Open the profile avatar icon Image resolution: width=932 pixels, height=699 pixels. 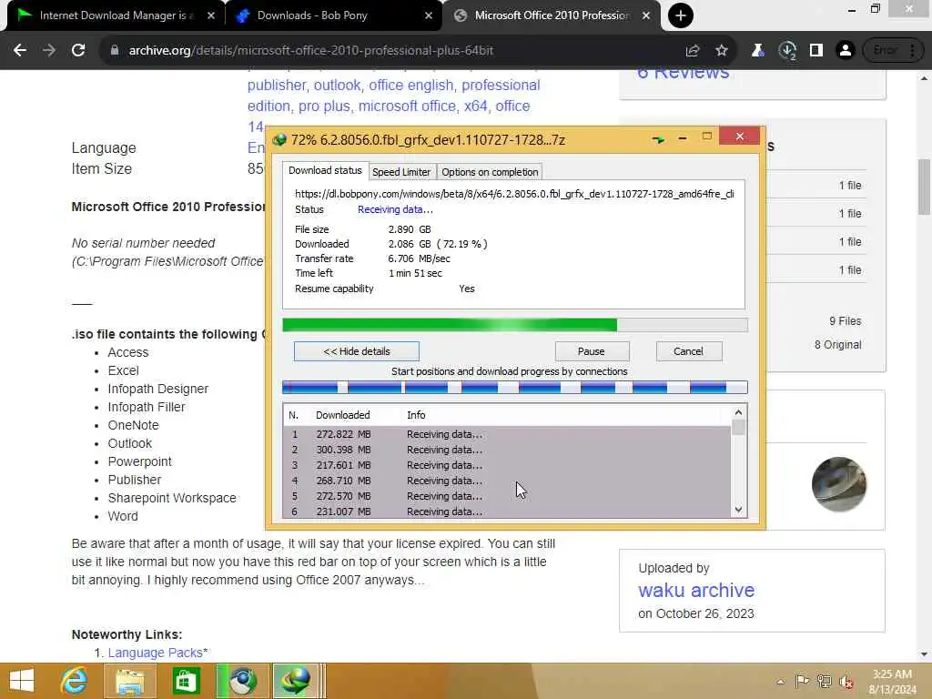tap(845, 51)
